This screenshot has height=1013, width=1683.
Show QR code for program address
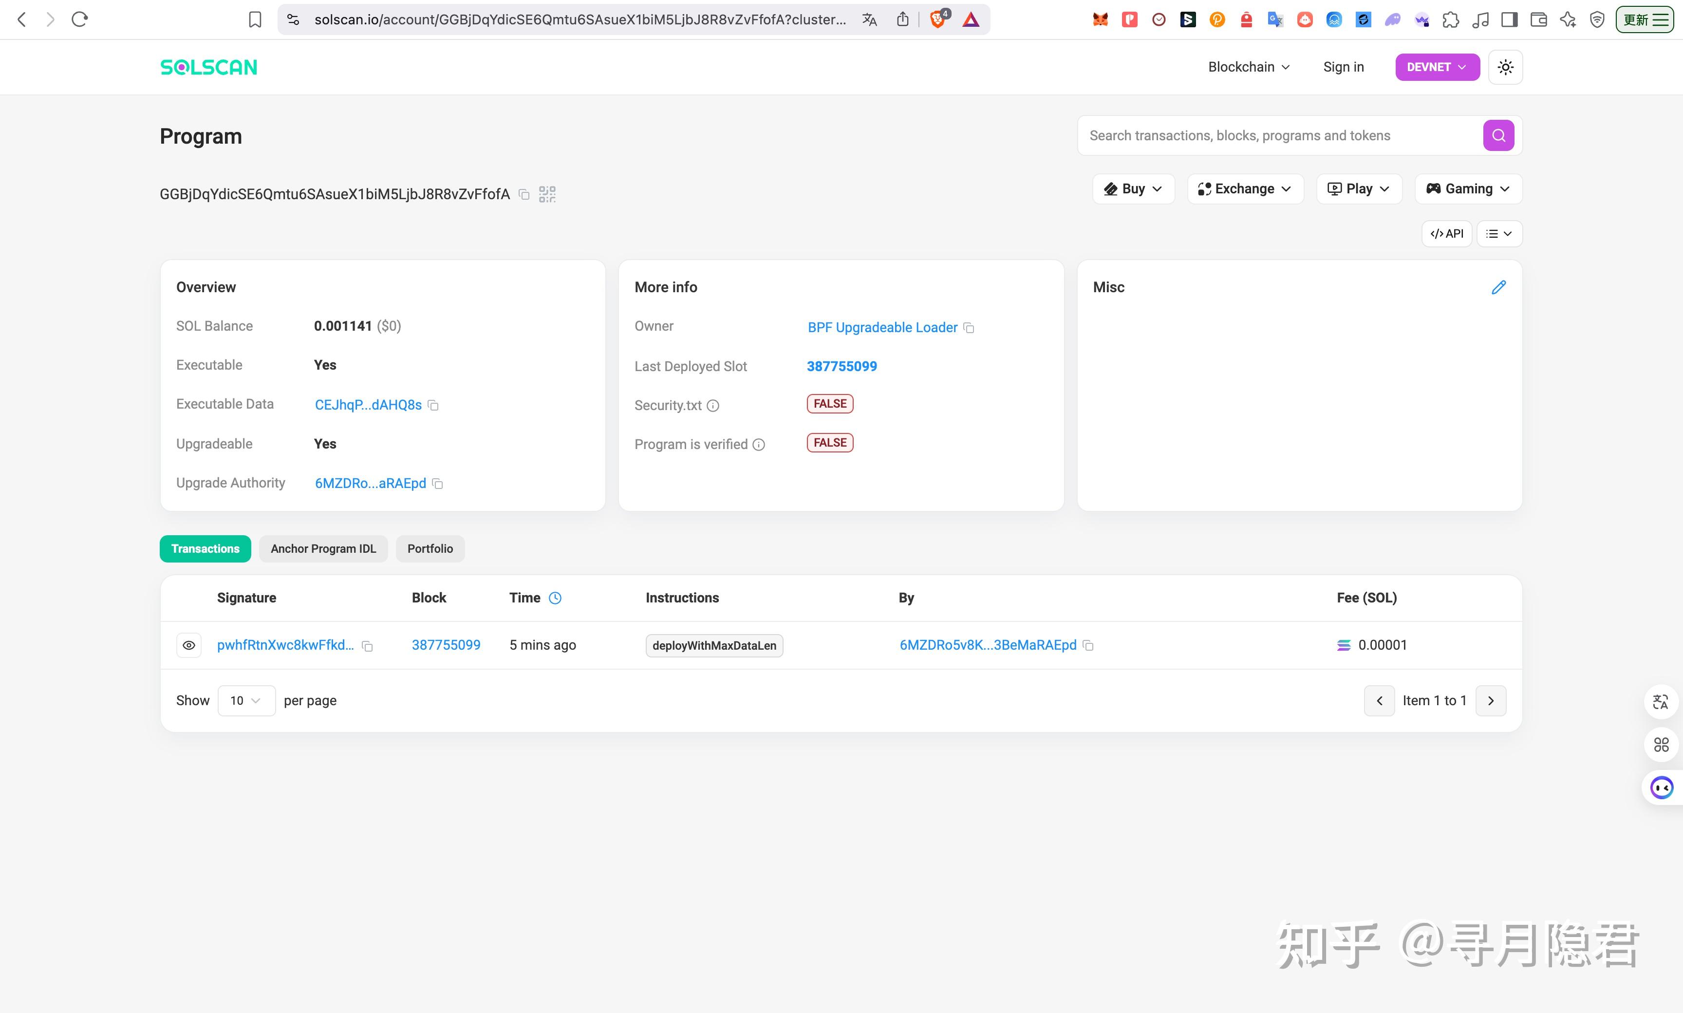547,194
